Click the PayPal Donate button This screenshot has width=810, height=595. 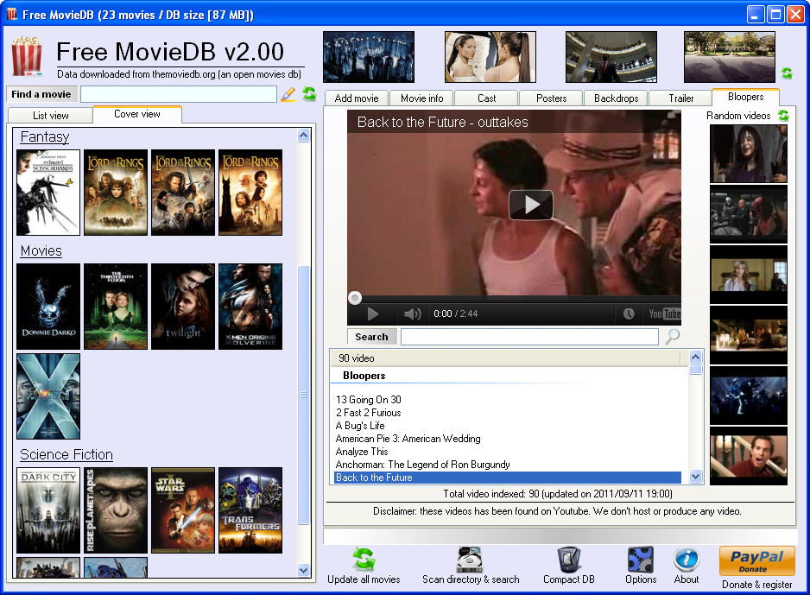[756, 560]
